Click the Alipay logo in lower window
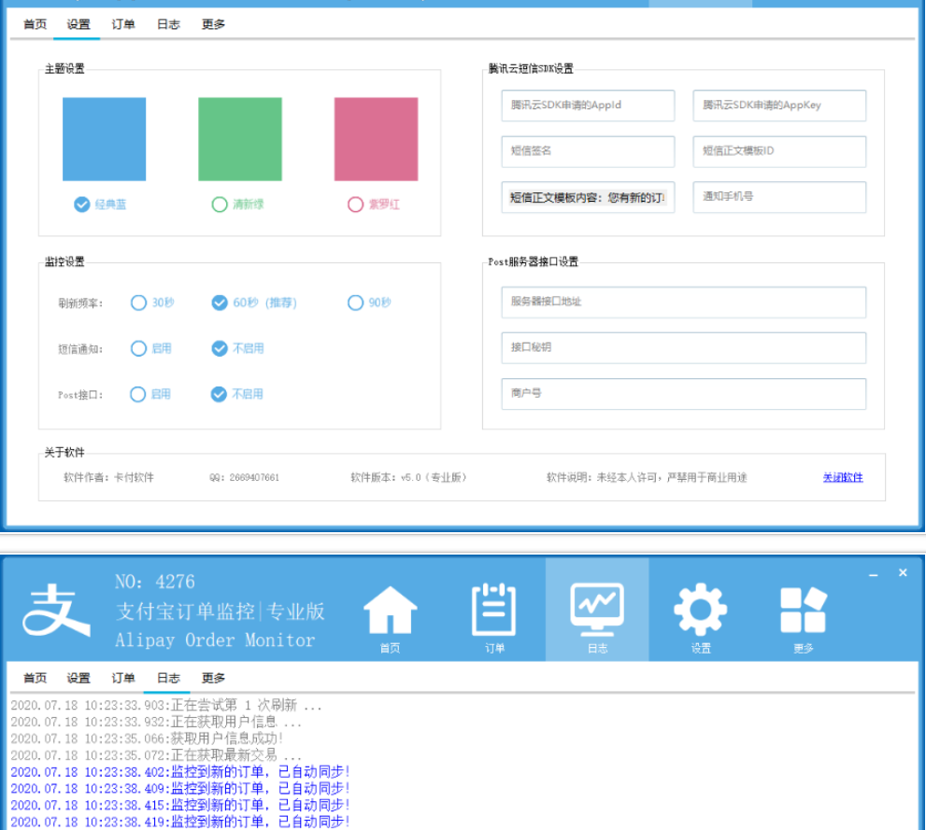The width and height of the screenshot is (926, 830). (x=56, y=610)
